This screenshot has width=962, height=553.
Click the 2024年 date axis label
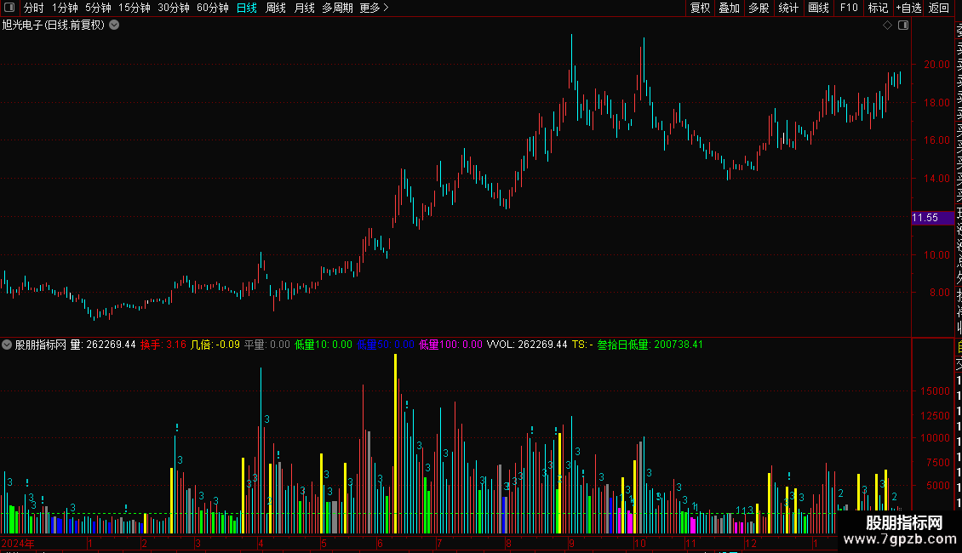(x=18, y=543)
